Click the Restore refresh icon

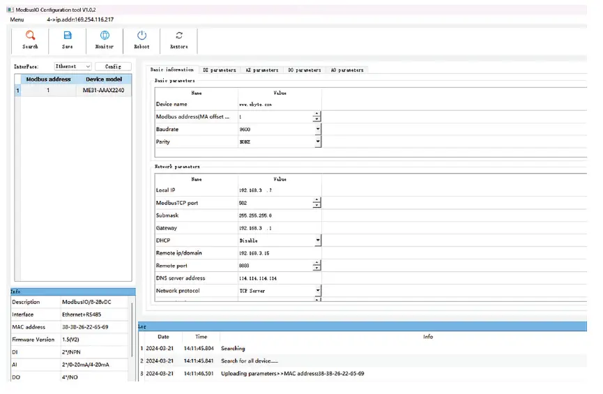[x=179, y=36]
